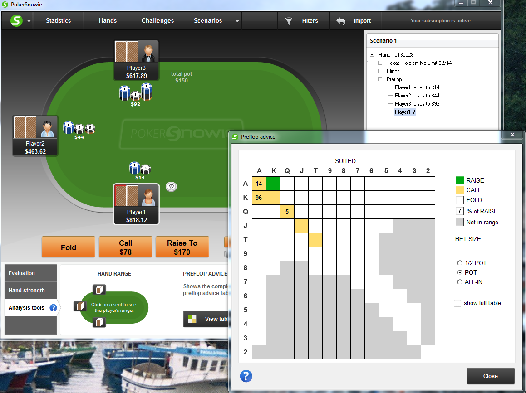Viewport: 526px width, 393px height.
Task: Click the Import arrow icon
Action: (341, 21)
